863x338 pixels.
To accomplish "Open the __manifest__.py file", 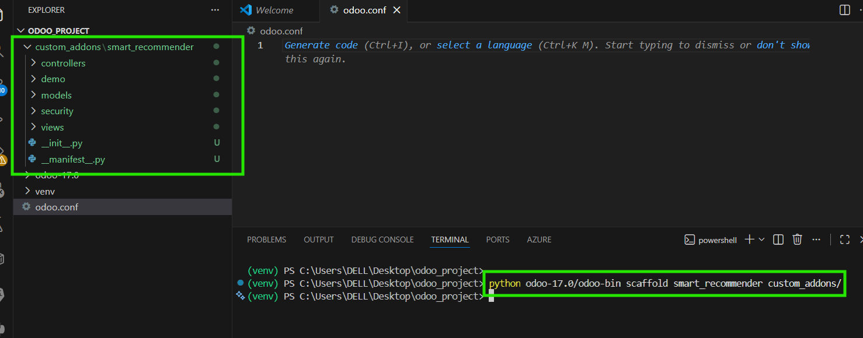I will [73, 159].
